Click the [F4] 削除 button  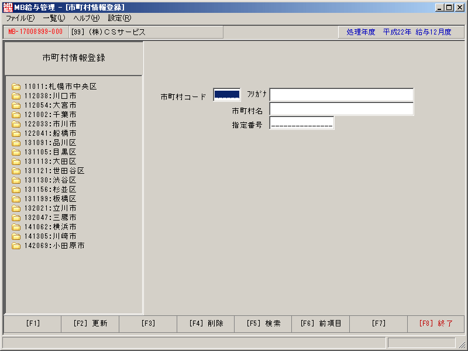206,324
